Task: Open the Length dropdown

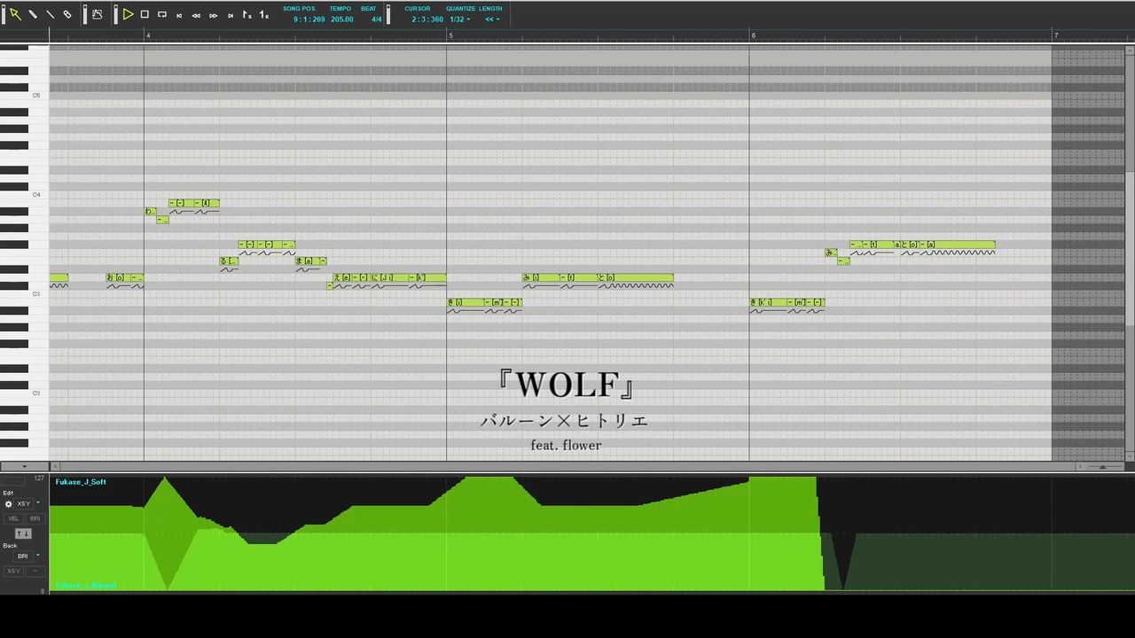Action: [x=492, y=19]
